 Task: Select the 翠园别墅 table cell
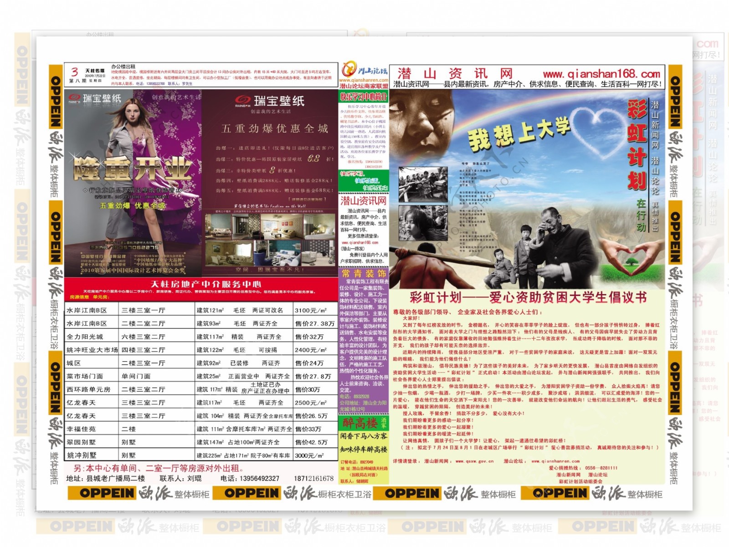pyautogui.click(x=92, y=442)
